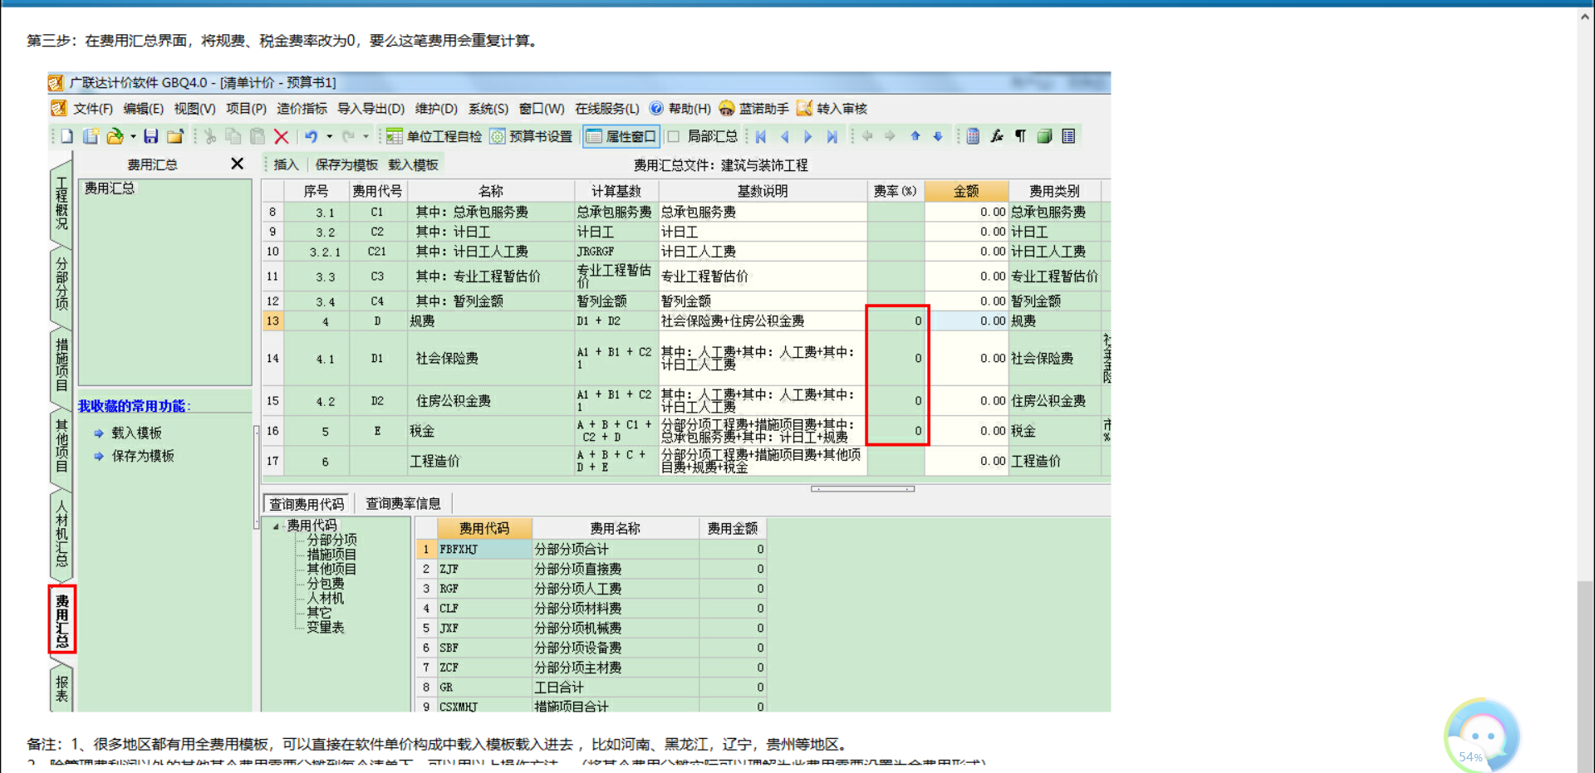Click the fx formula icon
The image size is (1595, 773).
click(x=997, y=136)
